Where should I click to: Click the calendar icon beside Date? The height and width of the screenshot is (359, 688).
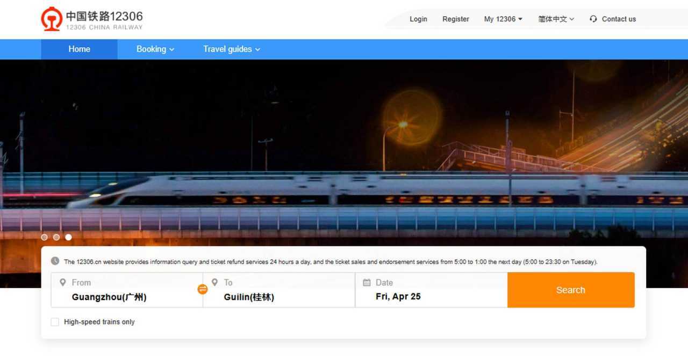point(367,282)
